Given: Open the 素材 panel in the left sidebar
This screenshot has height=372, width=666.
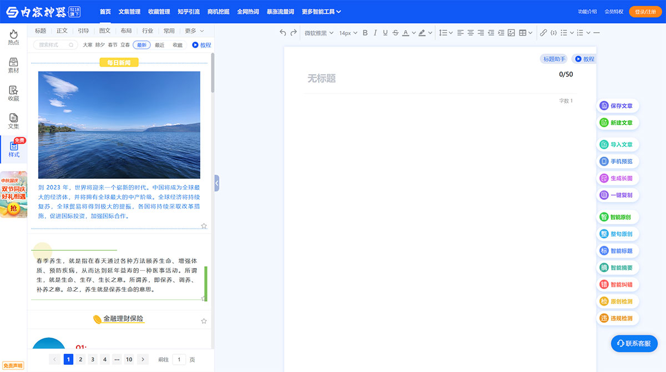Looking at the screenshot, I should point(13,65).
